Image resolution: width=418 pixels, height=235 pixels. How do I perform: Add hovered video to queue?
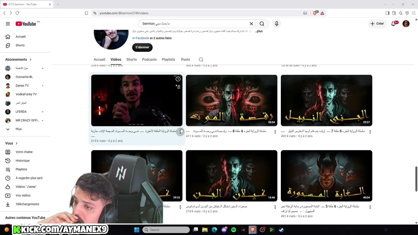178,86
